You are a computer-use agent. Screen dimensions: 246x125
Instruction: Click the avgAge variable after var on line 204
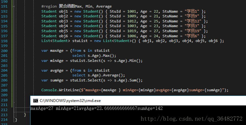pos(57,70)
